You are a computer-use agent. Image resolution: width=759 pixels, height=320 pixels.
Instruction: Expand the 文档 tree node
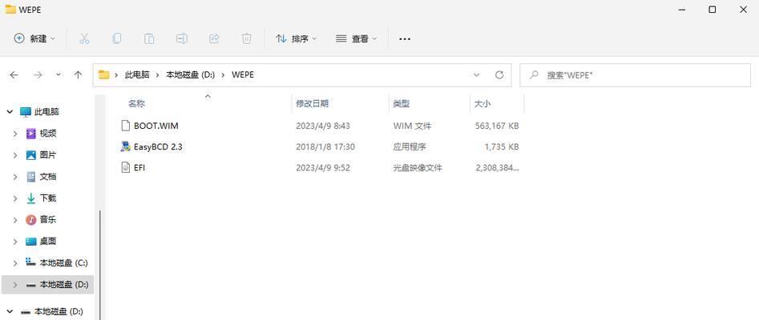click(15, 177)
